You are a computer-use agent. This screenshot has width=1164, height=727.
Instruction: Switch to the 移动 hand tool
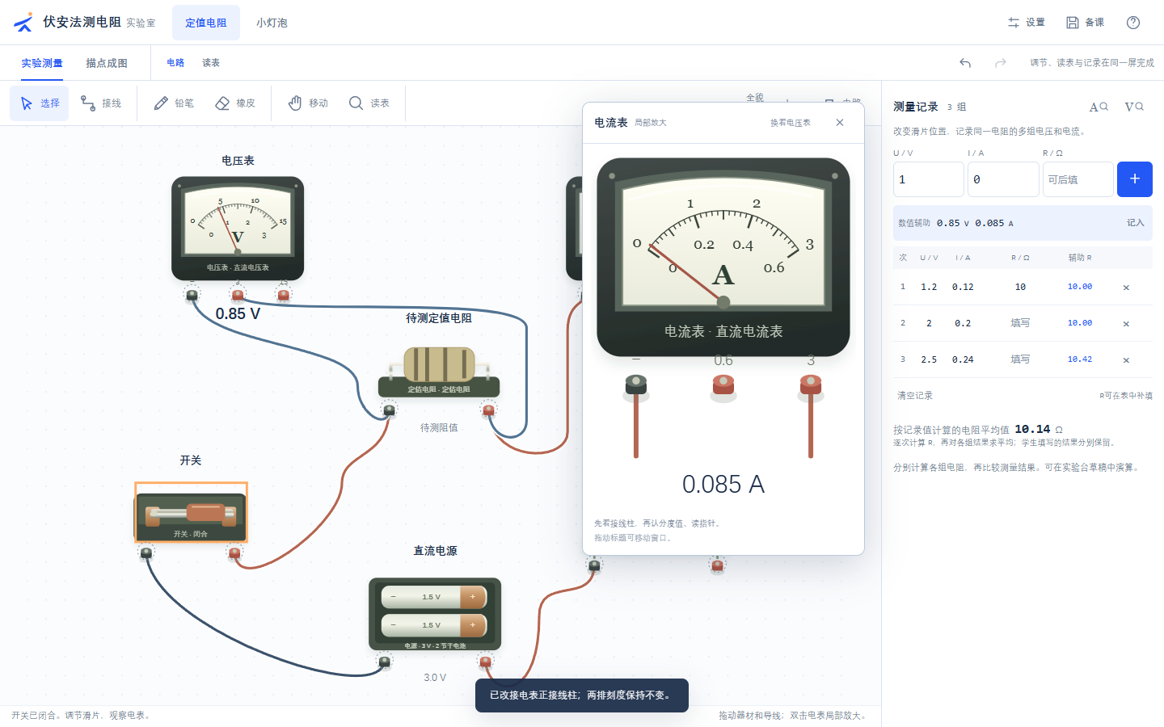(308, 103)
